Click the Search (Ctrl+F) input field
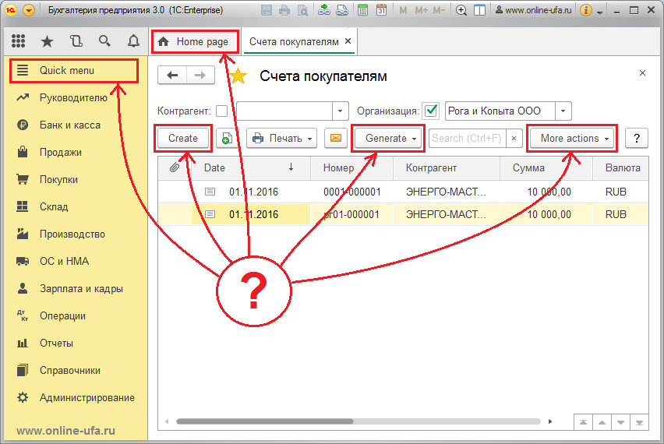Image resolution: width=664 pixels, height=444 pixels. (x=467, y=139)
